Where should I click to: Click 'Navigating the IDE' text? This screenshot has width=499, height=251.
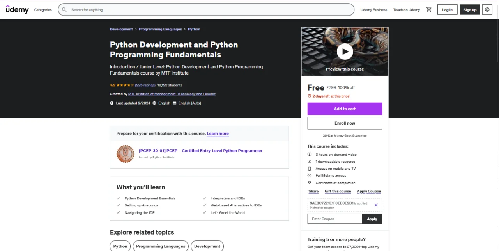140,213
